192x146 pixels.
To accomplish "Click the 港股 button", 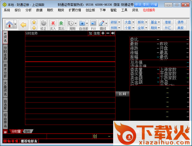I will click(x=168, y=22).
